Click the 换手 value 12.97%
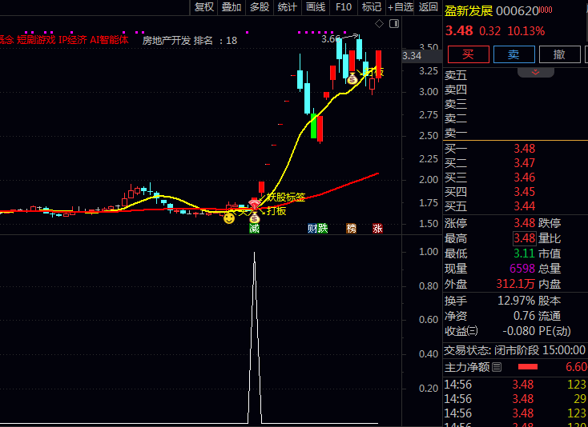This screenshot has height=427, width=588. click(516, 301)
